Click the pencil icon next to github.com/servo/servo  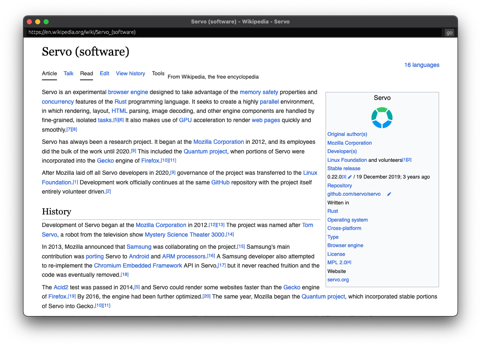(x=389, y=194)
